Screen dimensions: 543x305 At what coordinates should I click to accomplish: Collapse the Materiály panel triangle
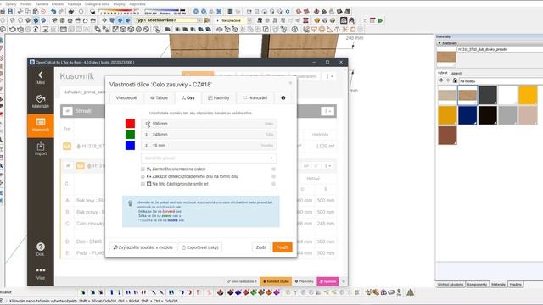point(439,43)
